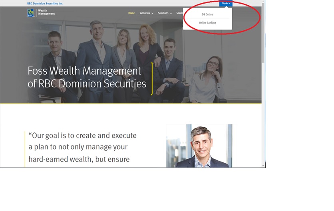The height and width of the screenshot is (211, 334).
Task: Click the scrollbar down arrow
Action: point(263,166)
